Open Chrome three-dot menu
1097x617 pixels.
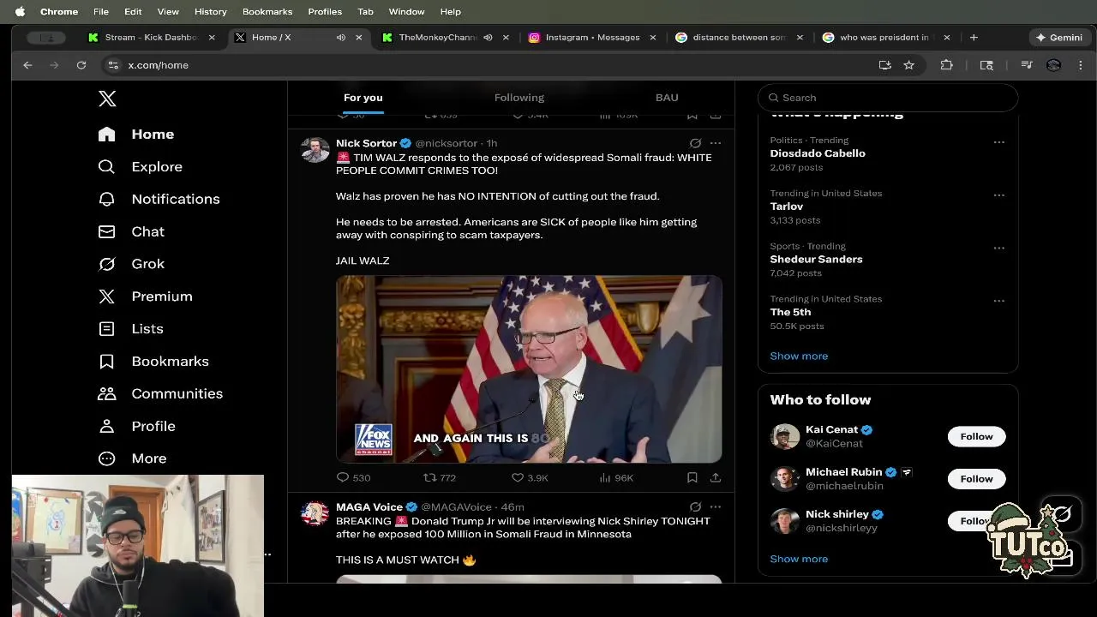[1081, 65]
